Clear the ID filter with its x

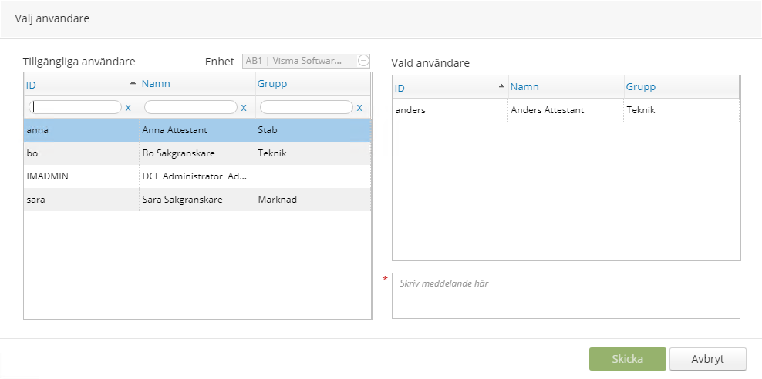128,108
